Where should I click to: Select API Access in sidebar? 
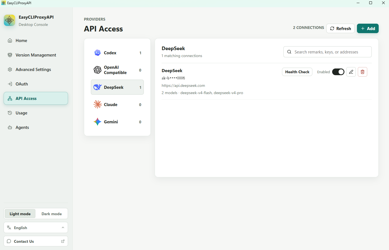[x=36, y=99]
